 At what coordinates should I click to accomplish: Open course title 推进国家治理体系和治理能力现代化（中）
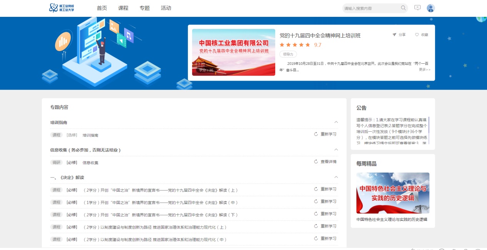click(155, 239)
